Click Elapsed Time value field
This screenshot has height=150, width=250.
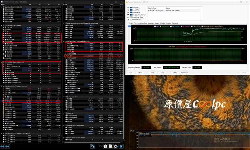(x=197, y=68)
